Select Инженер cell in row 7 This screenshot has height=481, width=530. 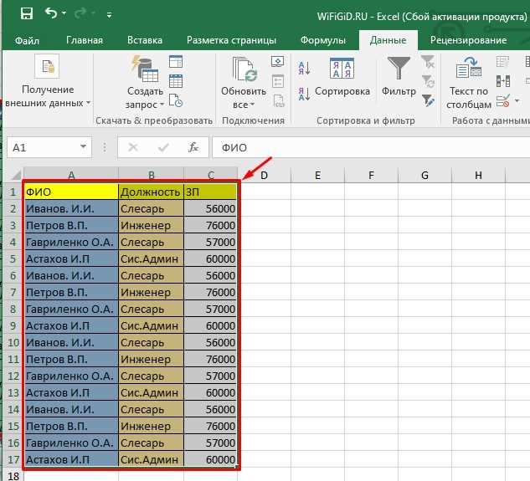[151, 292]
